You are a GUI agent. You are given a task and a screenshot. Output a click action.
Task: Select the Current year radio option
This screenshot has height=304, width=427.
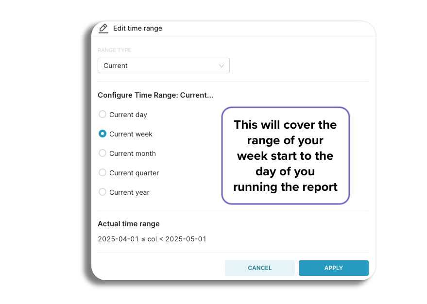click(102, 192)
